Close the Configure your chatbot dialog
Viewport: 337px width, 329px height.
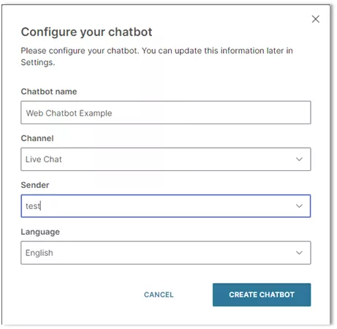(x=316, y=19)
